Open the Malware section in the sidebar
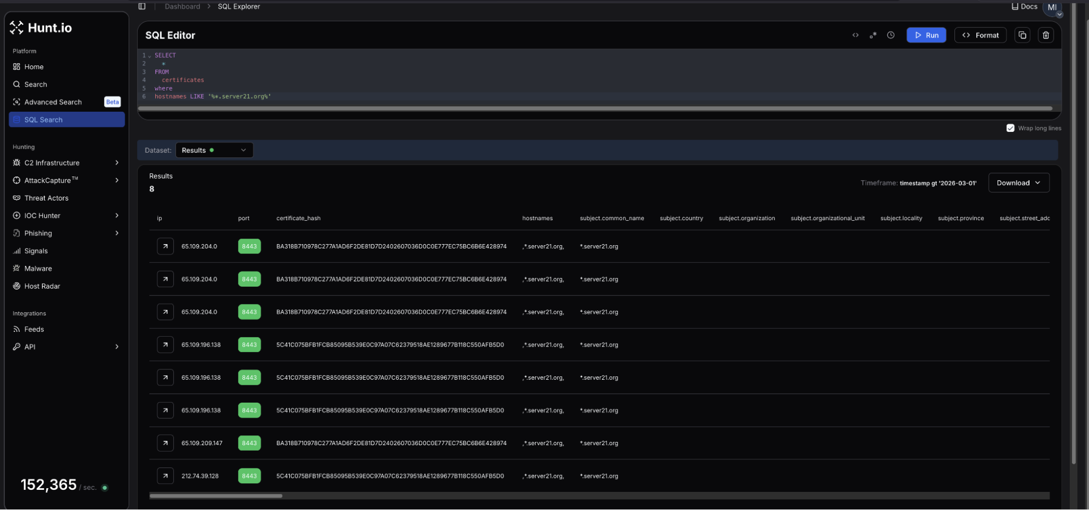 click(x=38, y=268)
